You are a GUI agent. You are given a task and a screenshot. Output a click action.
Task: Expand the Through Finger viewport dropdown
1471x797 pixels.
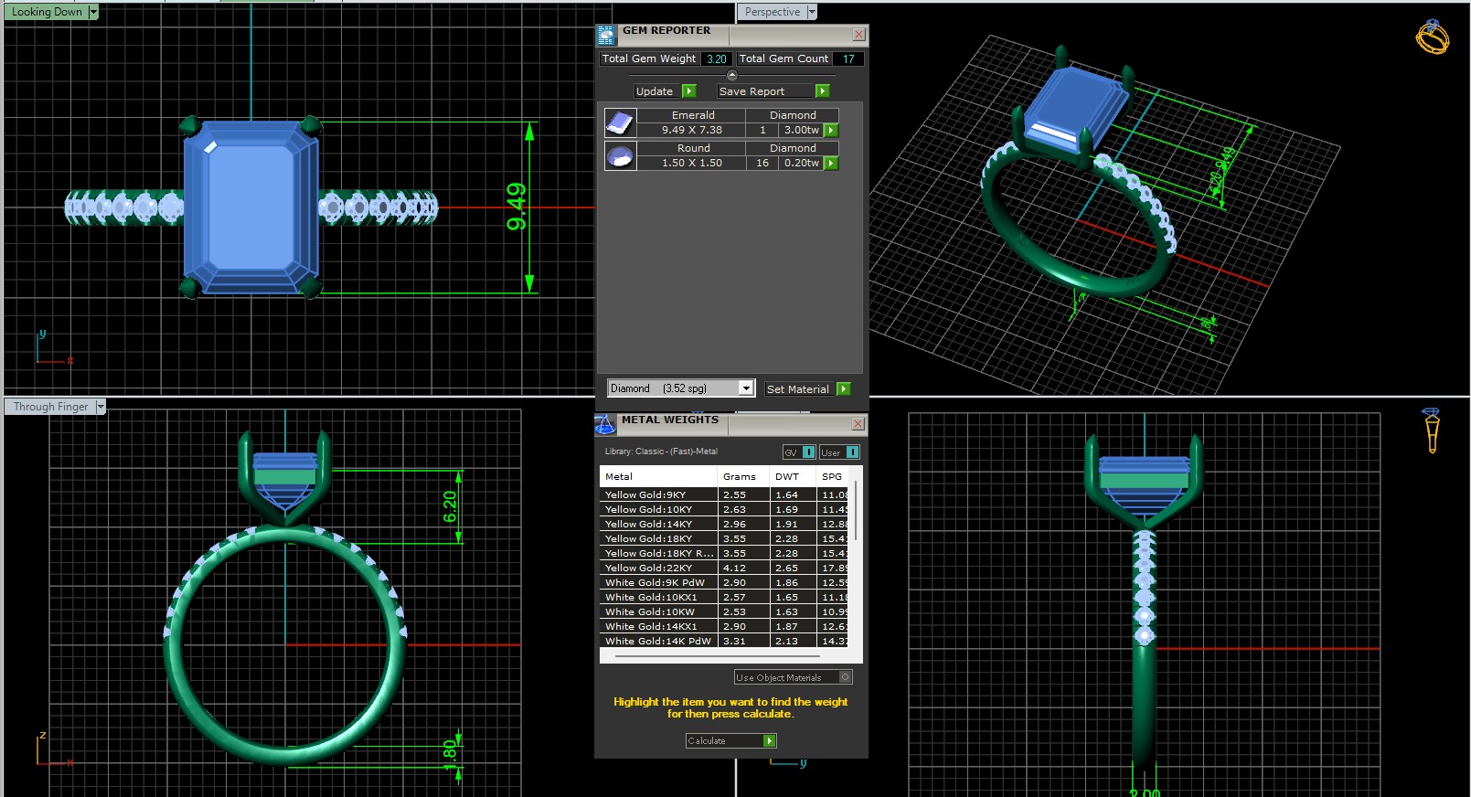(x=101, y=407)
